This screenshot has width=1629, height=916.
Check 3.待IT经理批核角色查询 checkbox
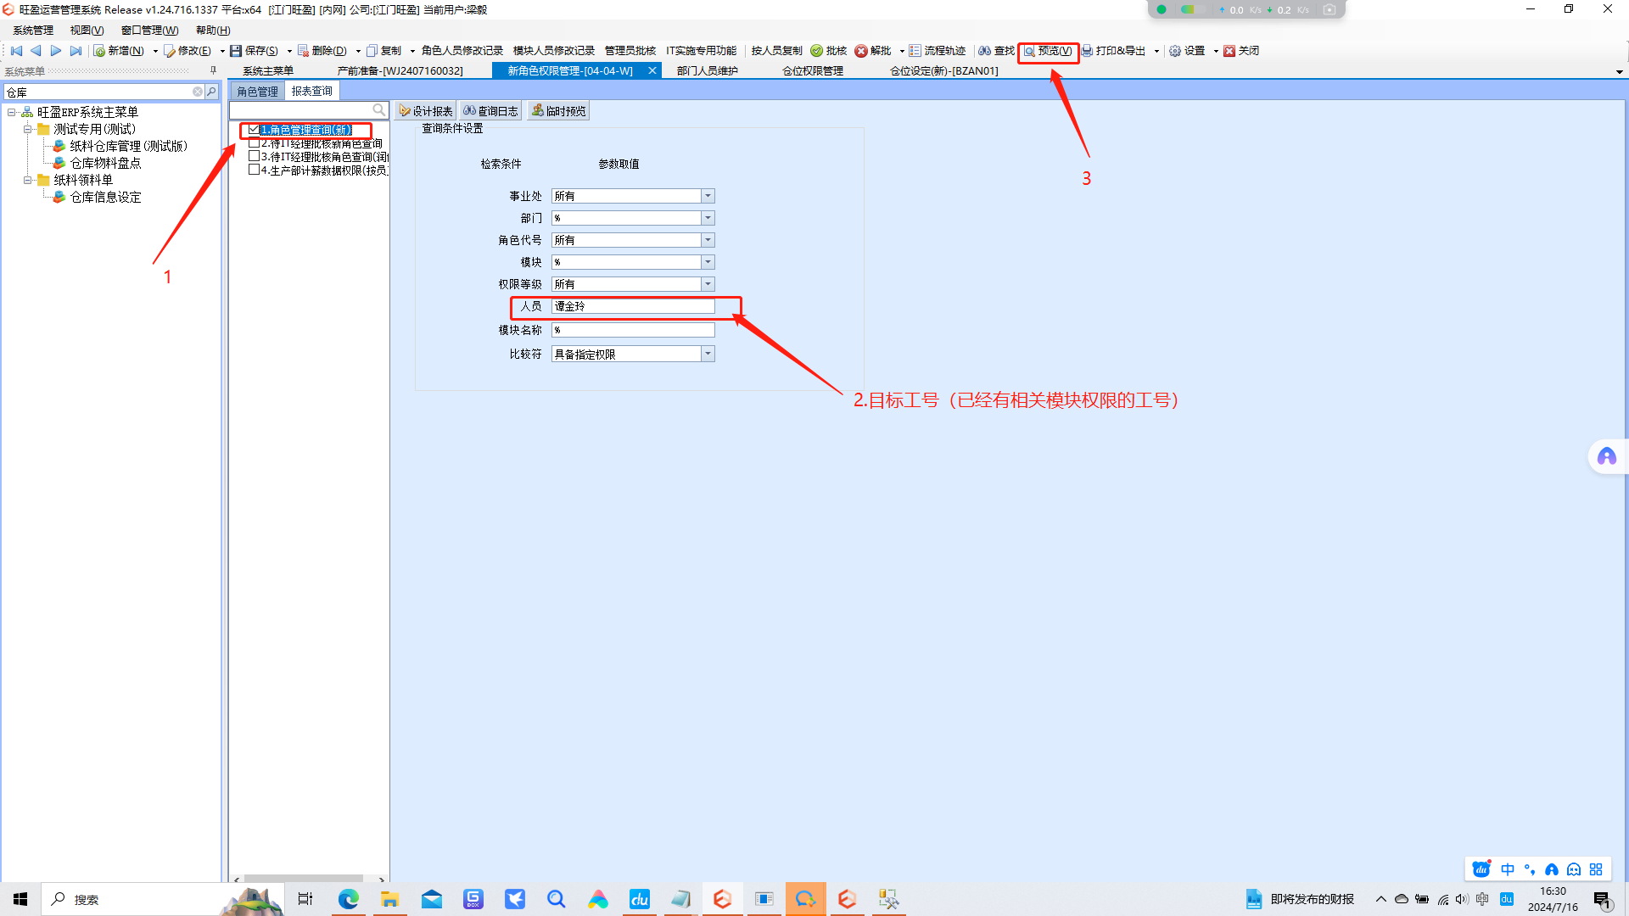click(x=254, y=156)
